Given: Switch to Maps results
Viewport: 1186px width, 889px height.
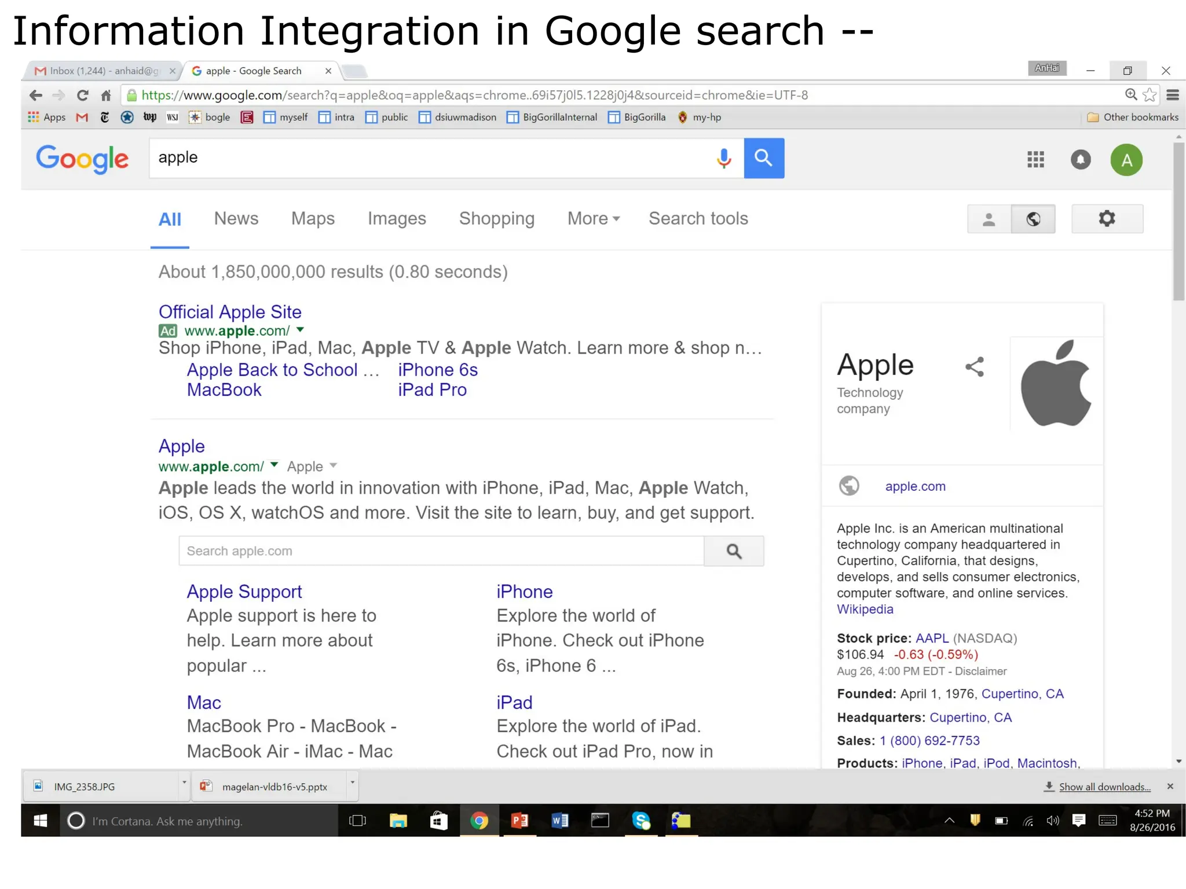Looking at the screenshot, I should pos(313,219).
